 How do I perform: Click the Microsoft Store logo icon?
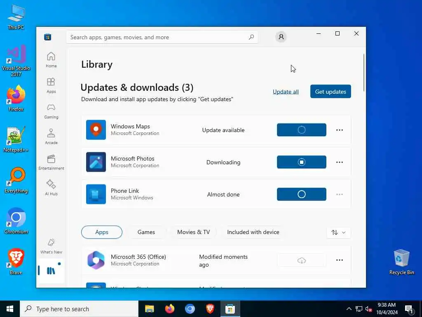[48, 37]
